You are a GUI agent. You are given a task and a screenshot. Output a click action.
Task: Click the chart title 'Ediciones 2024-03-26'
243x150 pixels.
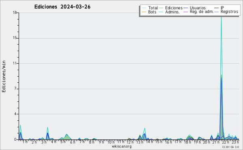coord(62,7)
